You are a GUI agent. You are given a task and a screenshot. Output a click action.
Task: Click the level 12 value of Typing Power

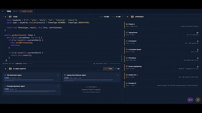197,33
